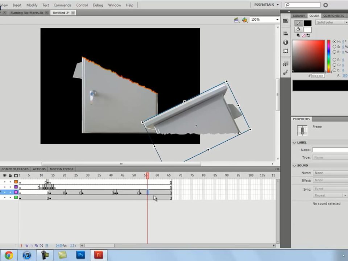Select the brightness B % radio button

point(334,52)
